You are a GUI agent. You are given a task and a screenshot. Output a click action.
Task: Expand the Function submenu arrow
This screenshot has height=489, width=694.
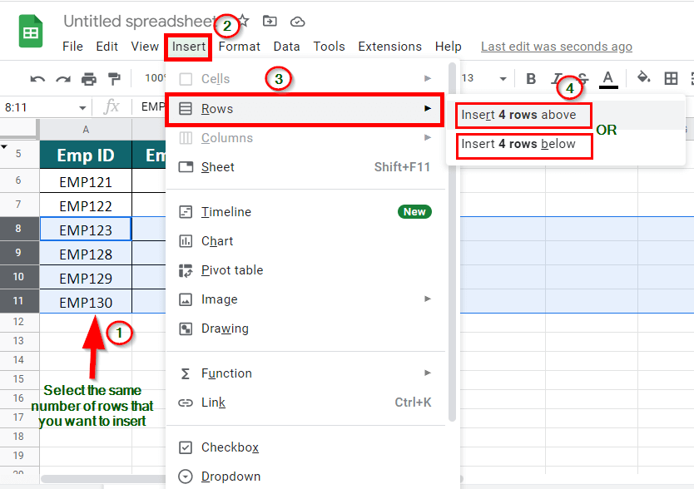pos(428,373)
